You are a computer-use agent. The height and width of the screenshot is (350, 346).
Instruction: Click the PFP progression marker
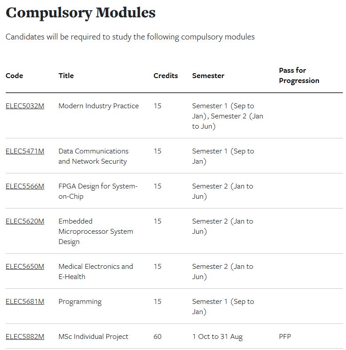point(285,337)
